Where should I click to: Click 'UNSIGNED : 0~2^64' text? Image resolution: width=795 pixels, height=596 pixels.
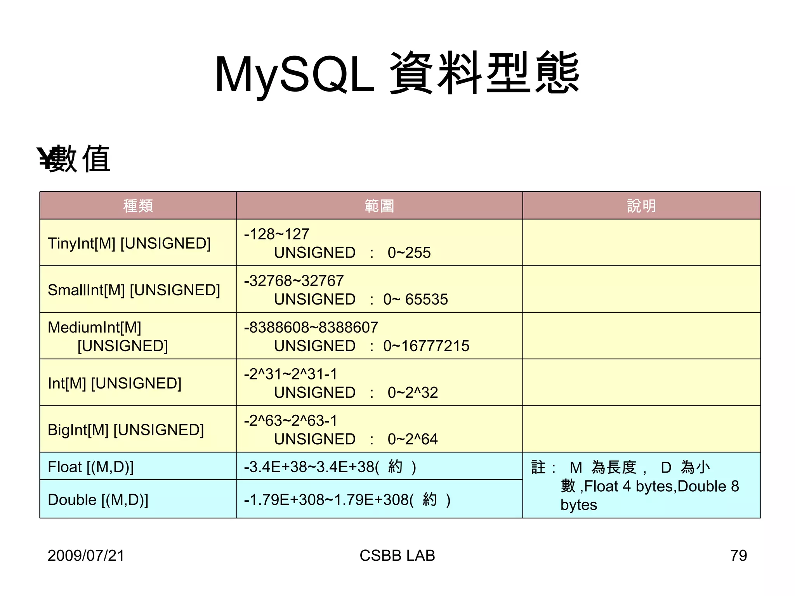click(356, 439)
